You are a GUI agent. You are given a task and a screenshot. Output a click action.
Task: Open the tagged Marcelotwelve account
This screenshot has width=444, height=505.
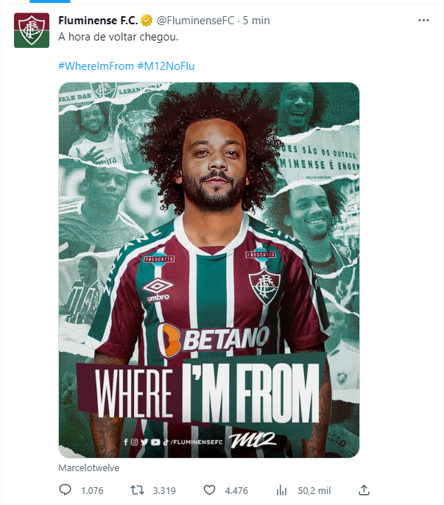tap(88, 467)
